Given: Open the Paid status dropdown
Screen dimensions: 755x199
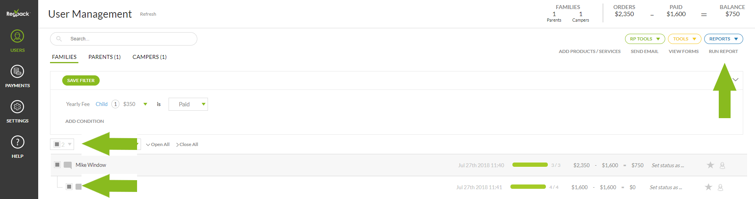Looking at the screenshot, I should point(188,104).
